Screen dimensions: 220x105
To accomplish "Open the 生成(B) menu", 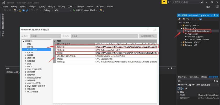I will (42, 7).
